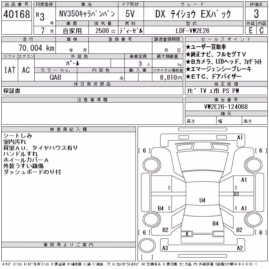Click car name NV350キャラバンバン
The width and height of the screenshot is (269, 269).
[x=87, y=14]
